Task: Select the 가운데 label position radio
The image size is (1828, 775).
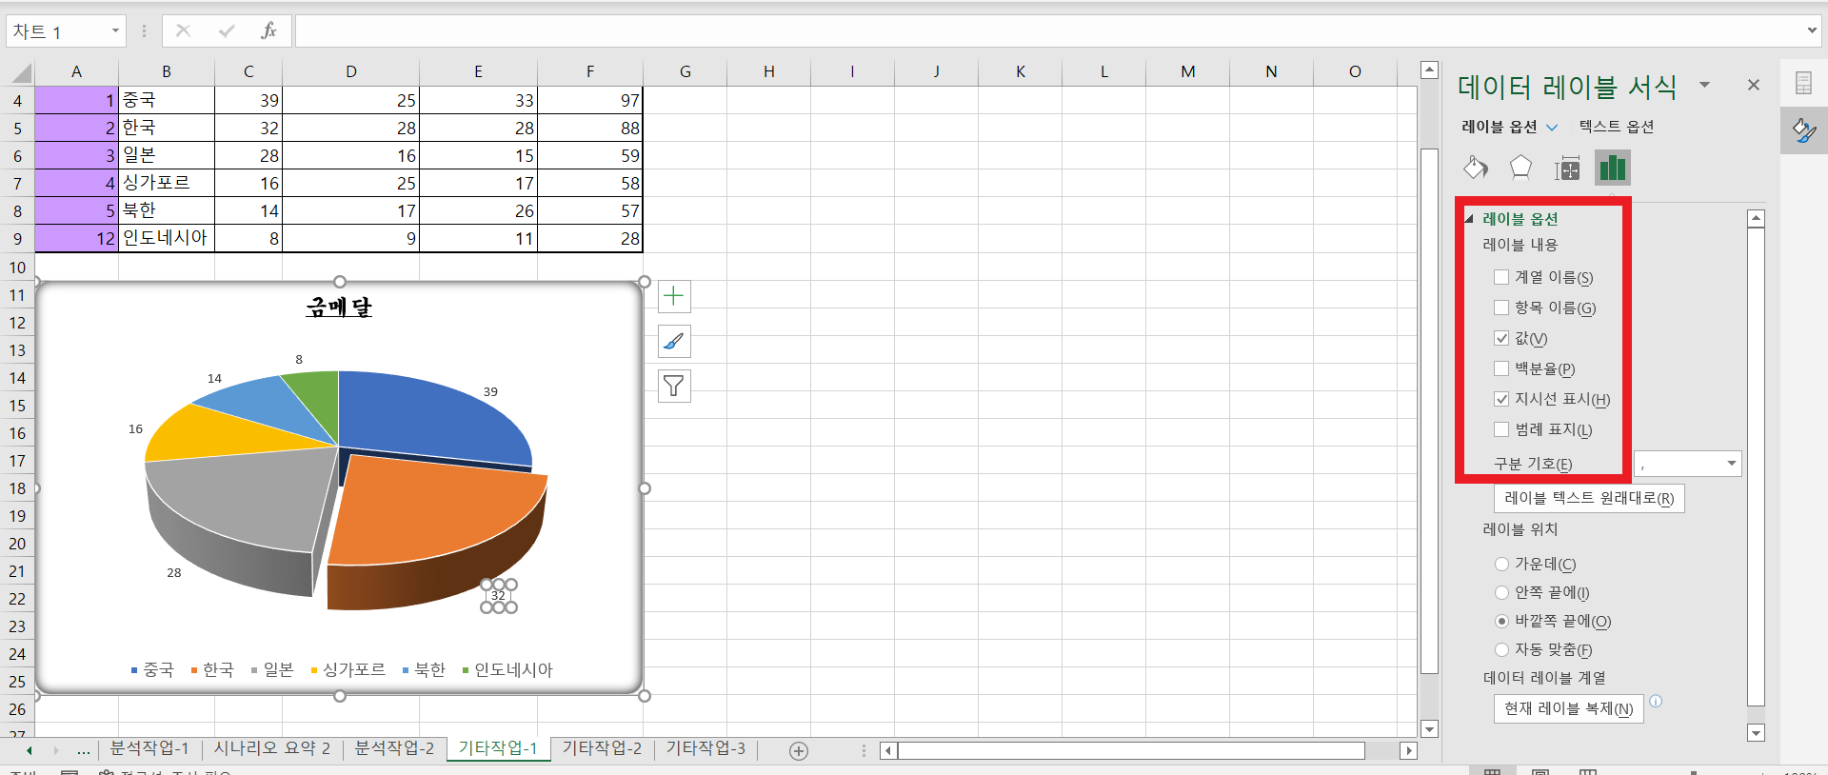Action: 1501,565
